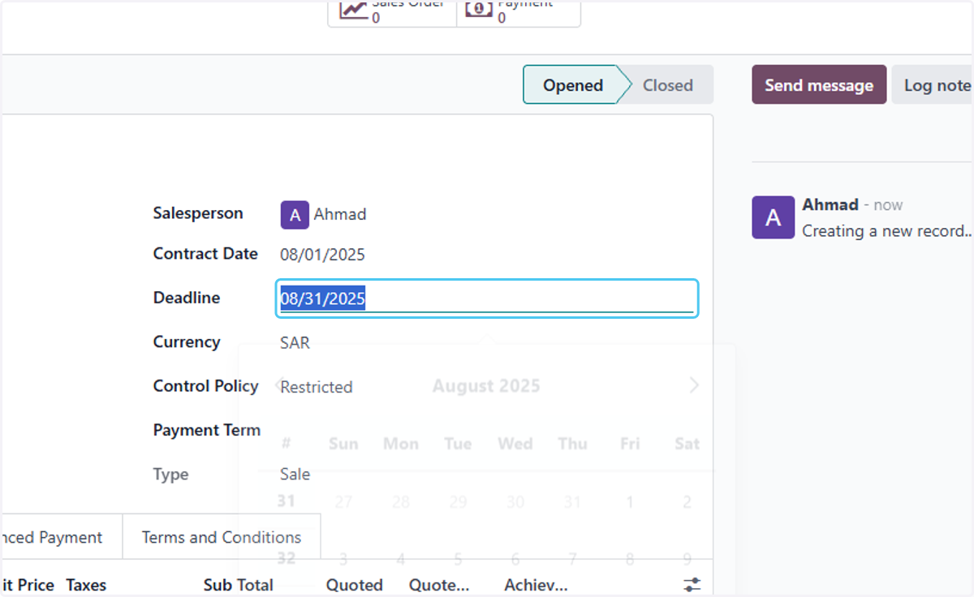
Task: Switch to the Advanced Payment tab
Action: click(x=60, y=537)
